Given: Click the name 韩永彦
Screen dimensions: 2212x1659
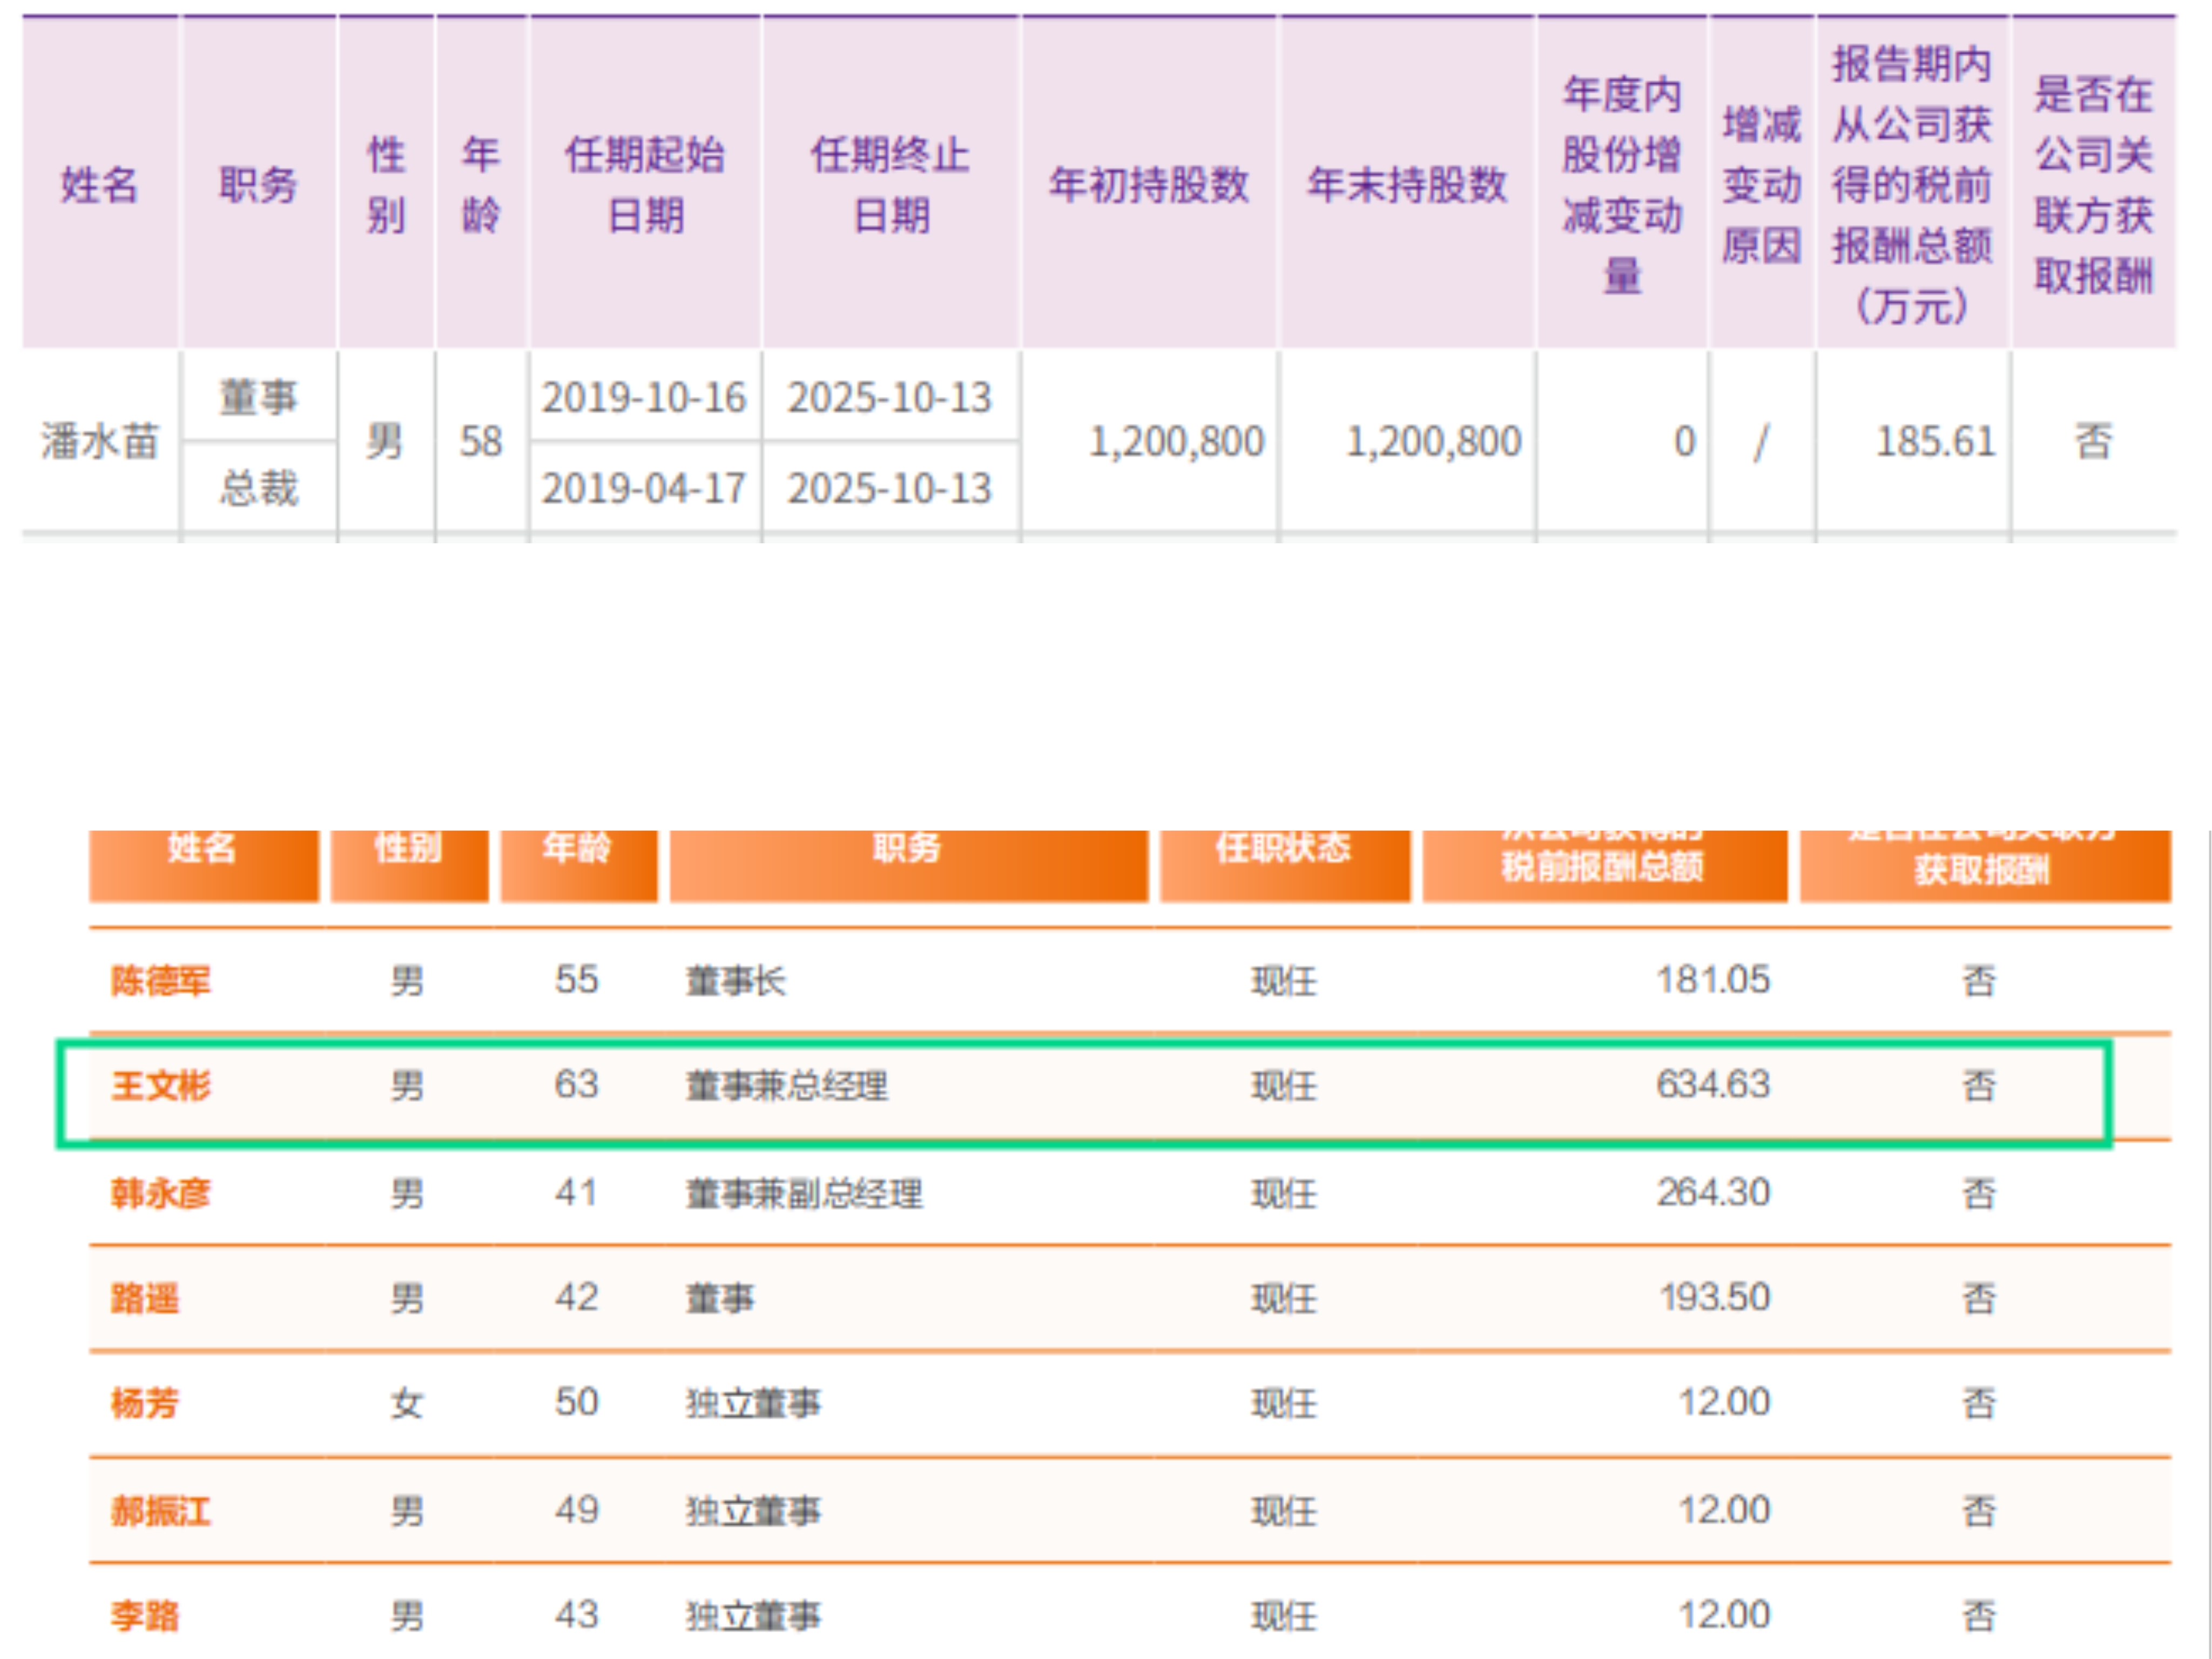Looking at the screenshot, I should (x=160, y=1192).
